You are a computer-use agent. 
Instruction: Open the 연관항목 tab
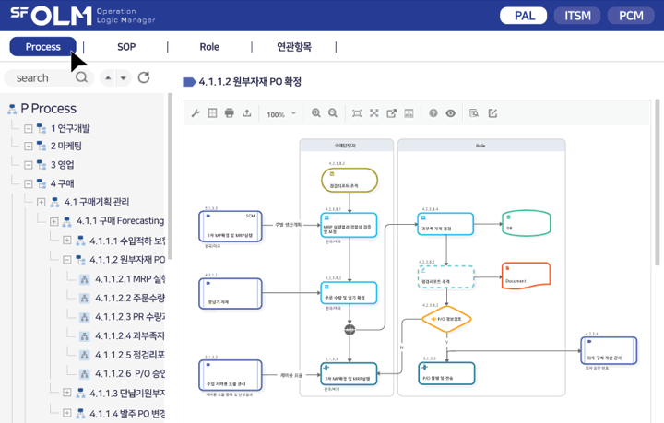coord(294,47)
